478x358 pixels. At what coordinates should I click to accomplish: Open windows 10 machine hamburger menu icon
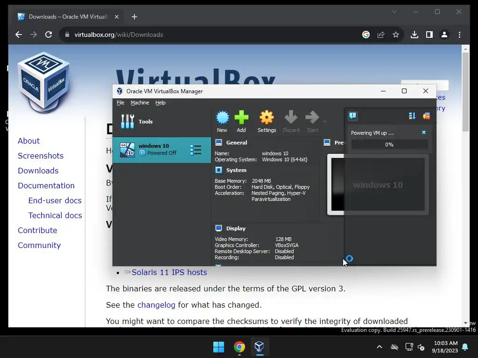click(x=196, y=150)
